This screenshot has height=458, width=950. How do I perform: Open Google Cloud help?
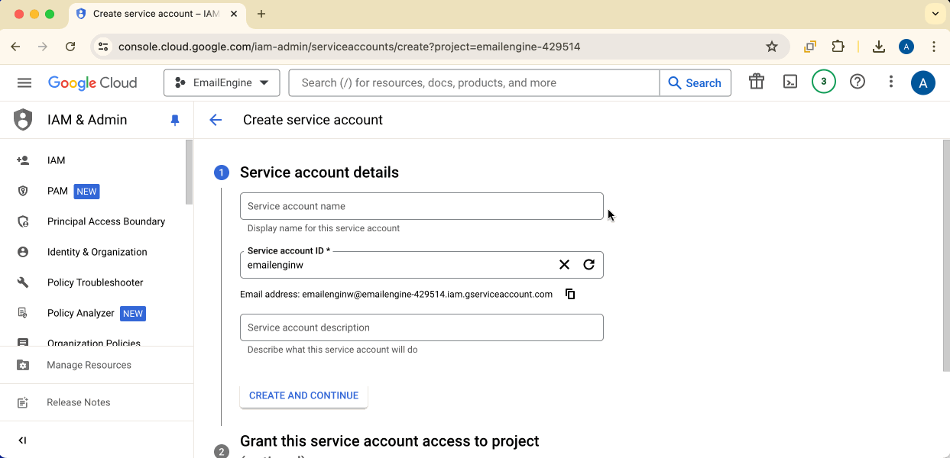[x=858, y=81]
